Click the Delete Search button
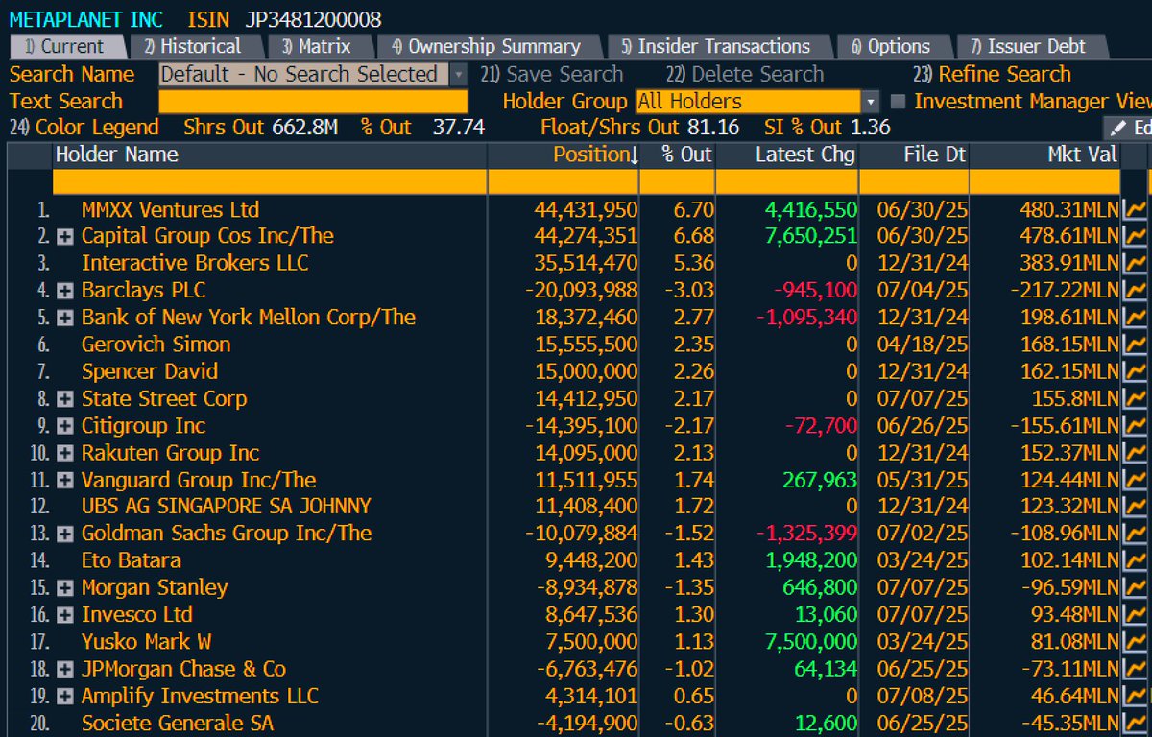The height and width of the screenshot is (737, 1152). [745, 74]
